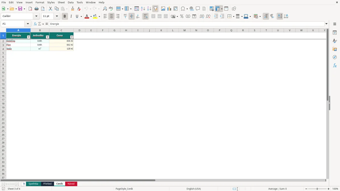Open sidebar Navigator compass icon
This screenshot has width=340, height=191.
coord(335,57)
